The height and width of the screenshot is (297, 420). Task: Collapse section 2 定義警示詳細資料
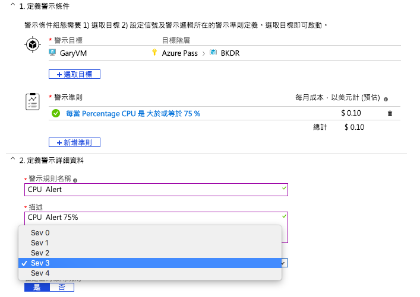(x=13, y=160)
